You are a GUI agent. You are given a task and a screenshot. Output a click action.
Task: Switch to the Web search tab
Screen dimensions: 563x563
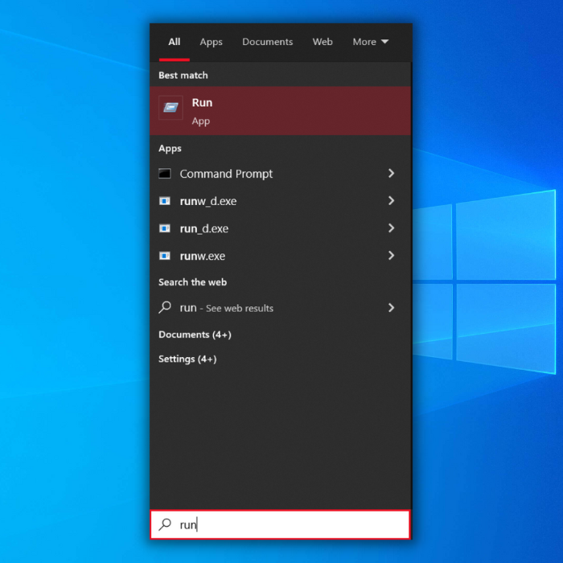(323, 42)
